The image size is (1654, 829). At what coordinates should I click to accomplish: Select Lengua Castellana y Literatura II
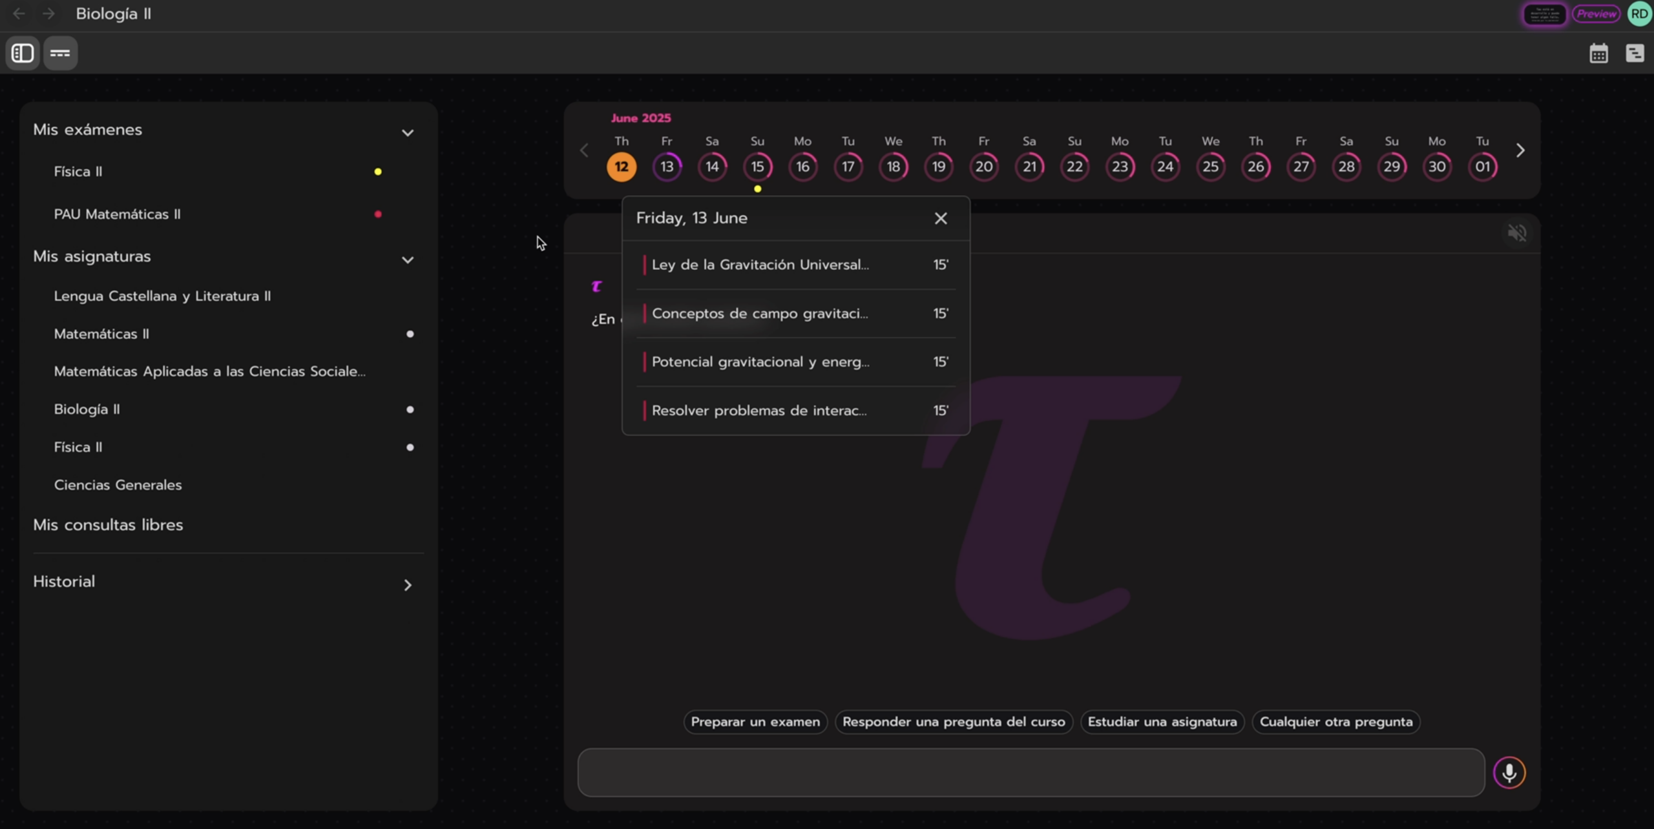pos(162,296)
